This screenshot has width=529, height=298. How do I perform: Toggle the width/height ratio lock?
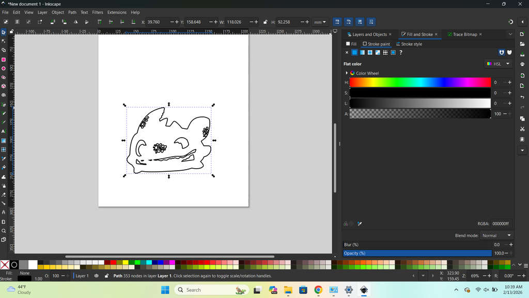266,22
